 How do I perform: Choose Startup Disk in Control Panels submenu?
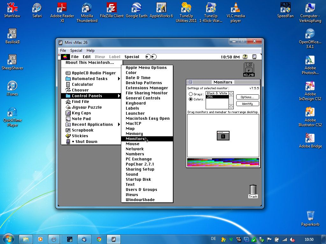pos(147,180)
